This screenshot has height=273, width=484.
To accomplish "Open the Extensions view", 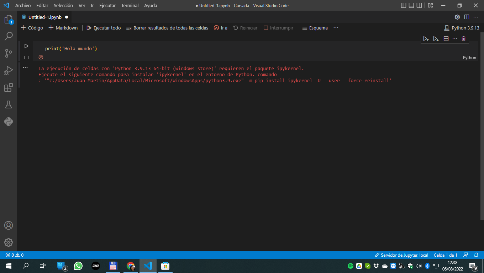I will 9,87.
